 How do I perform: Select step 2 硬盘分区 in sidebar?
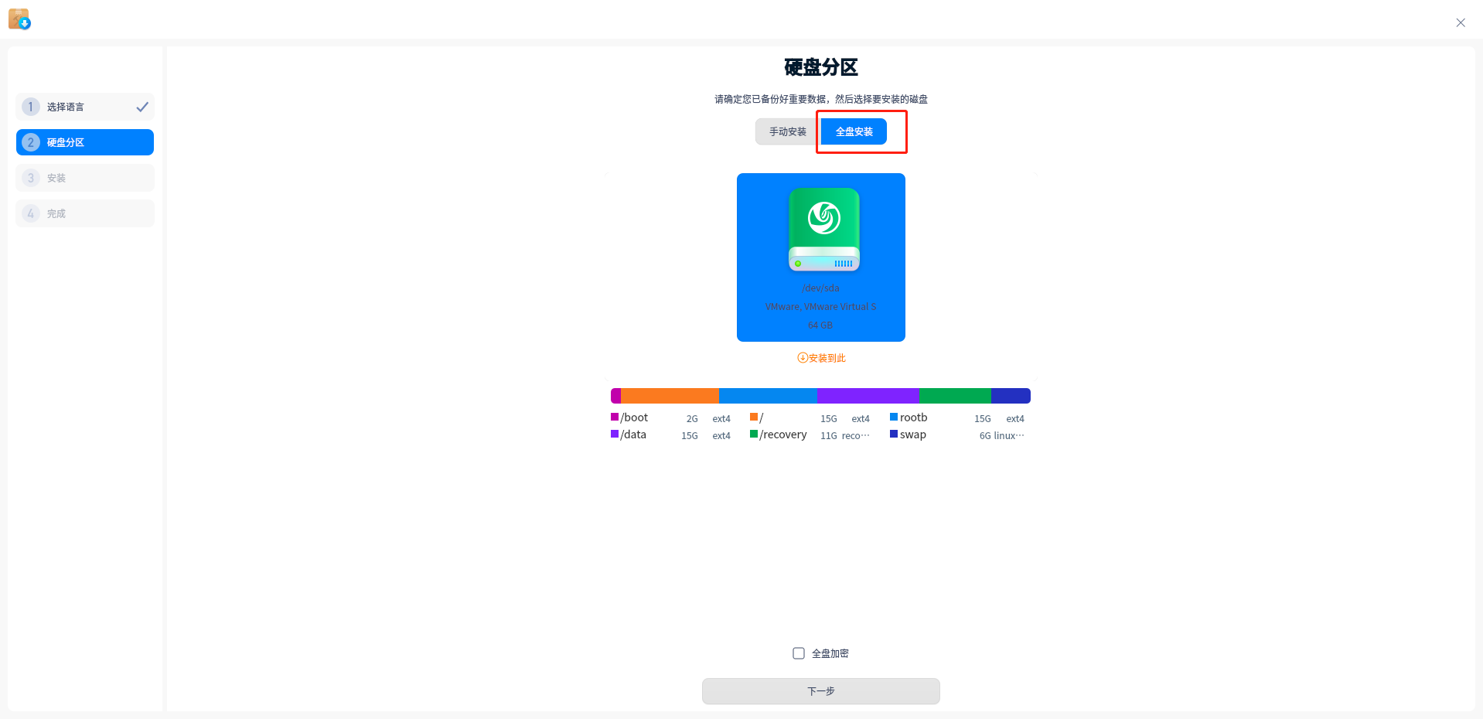[x=85, y=142]
